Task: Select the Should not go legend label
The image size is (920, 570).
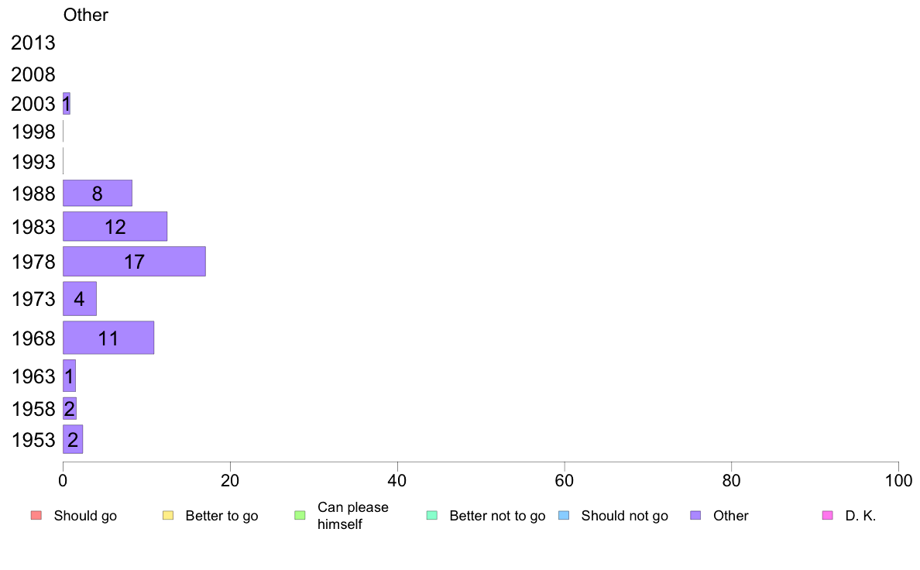Action: coord(625,516)
